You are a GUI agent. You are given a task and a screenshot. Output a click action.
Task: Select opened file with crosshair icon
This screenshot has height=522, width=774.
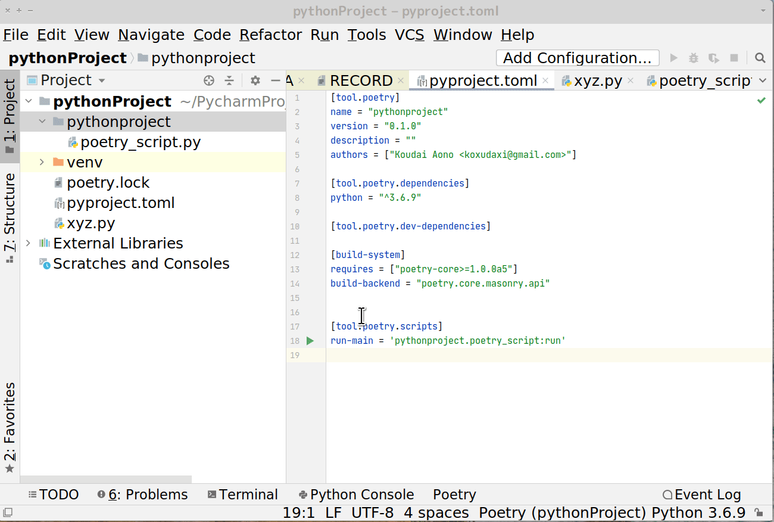208,80
